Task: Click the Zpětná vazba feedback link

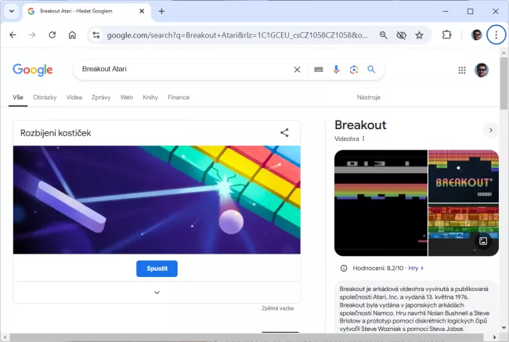Action: pos(277,308)
